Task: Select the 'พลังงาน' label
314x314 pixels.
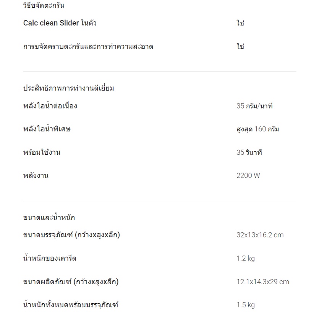Action: tap(36, 175)
